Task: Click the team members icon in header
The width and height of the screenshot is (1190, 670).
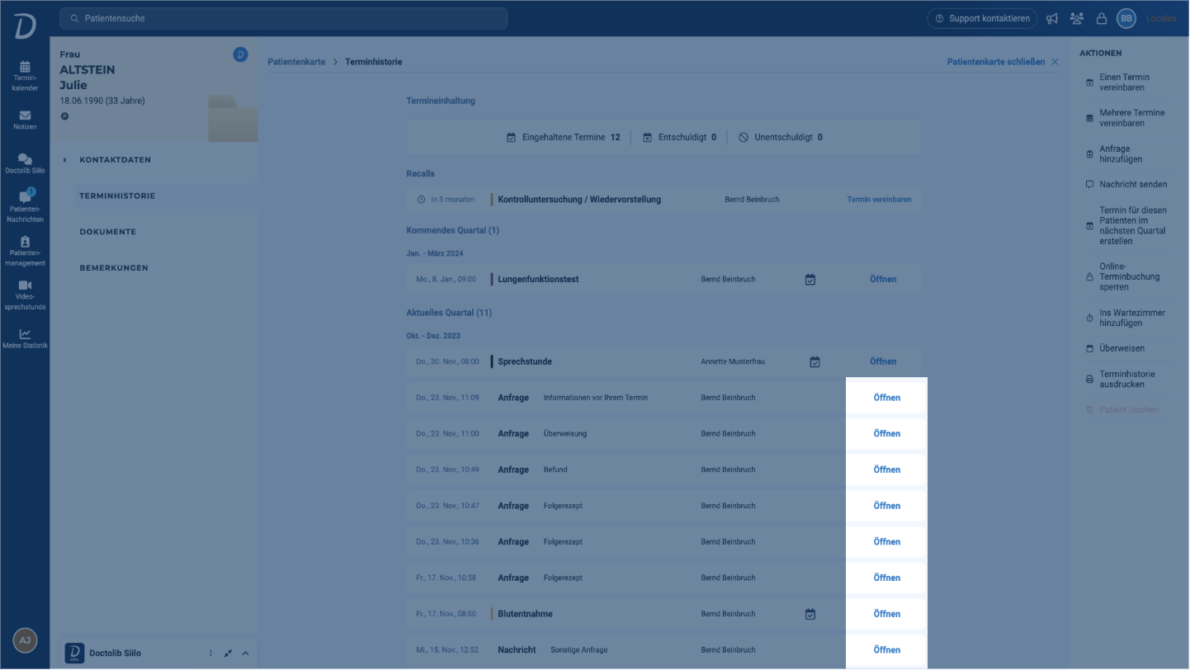Action: 1076,18
